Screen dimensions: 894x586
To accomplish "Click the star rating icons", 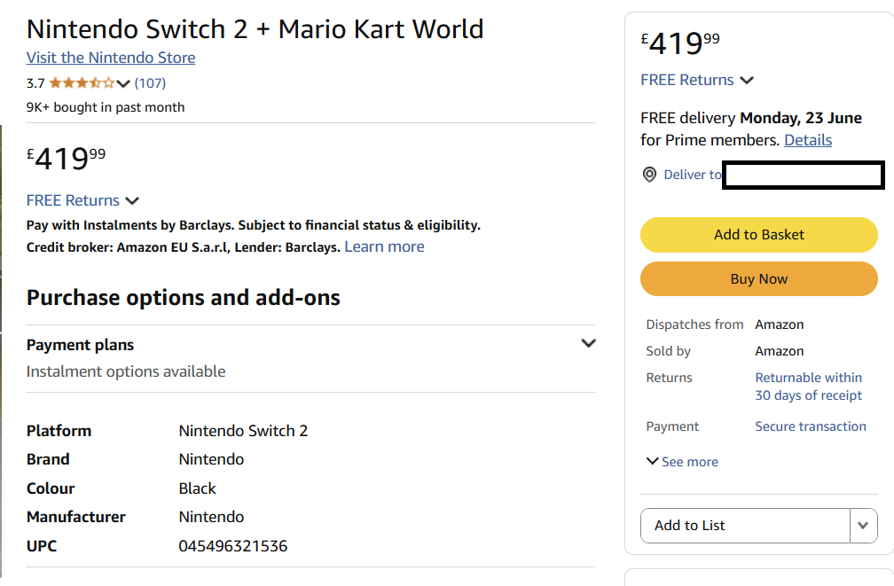I will point(82,83).
